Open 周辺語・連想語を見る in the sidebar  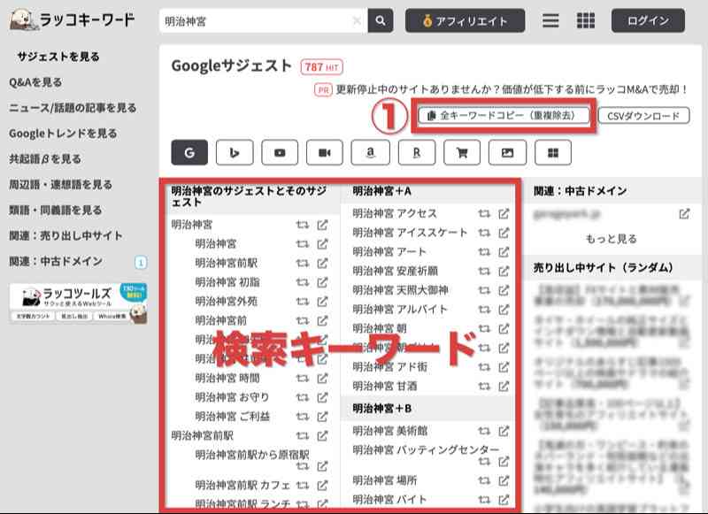coord(60,185)
